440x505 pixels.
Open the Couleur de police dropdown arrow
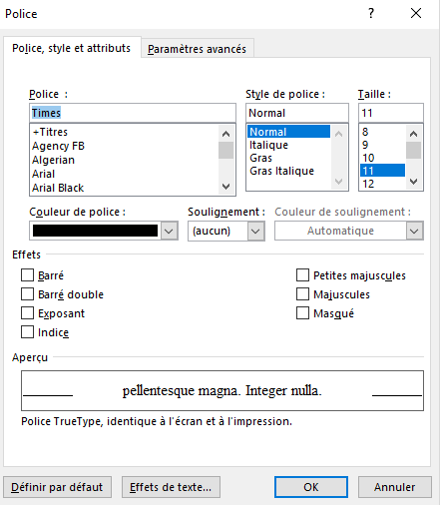tap(169, 231)
